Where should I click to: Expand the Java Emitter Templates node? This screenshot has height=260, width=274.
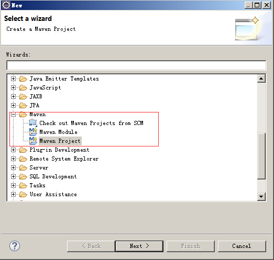(x=13, y=78)
